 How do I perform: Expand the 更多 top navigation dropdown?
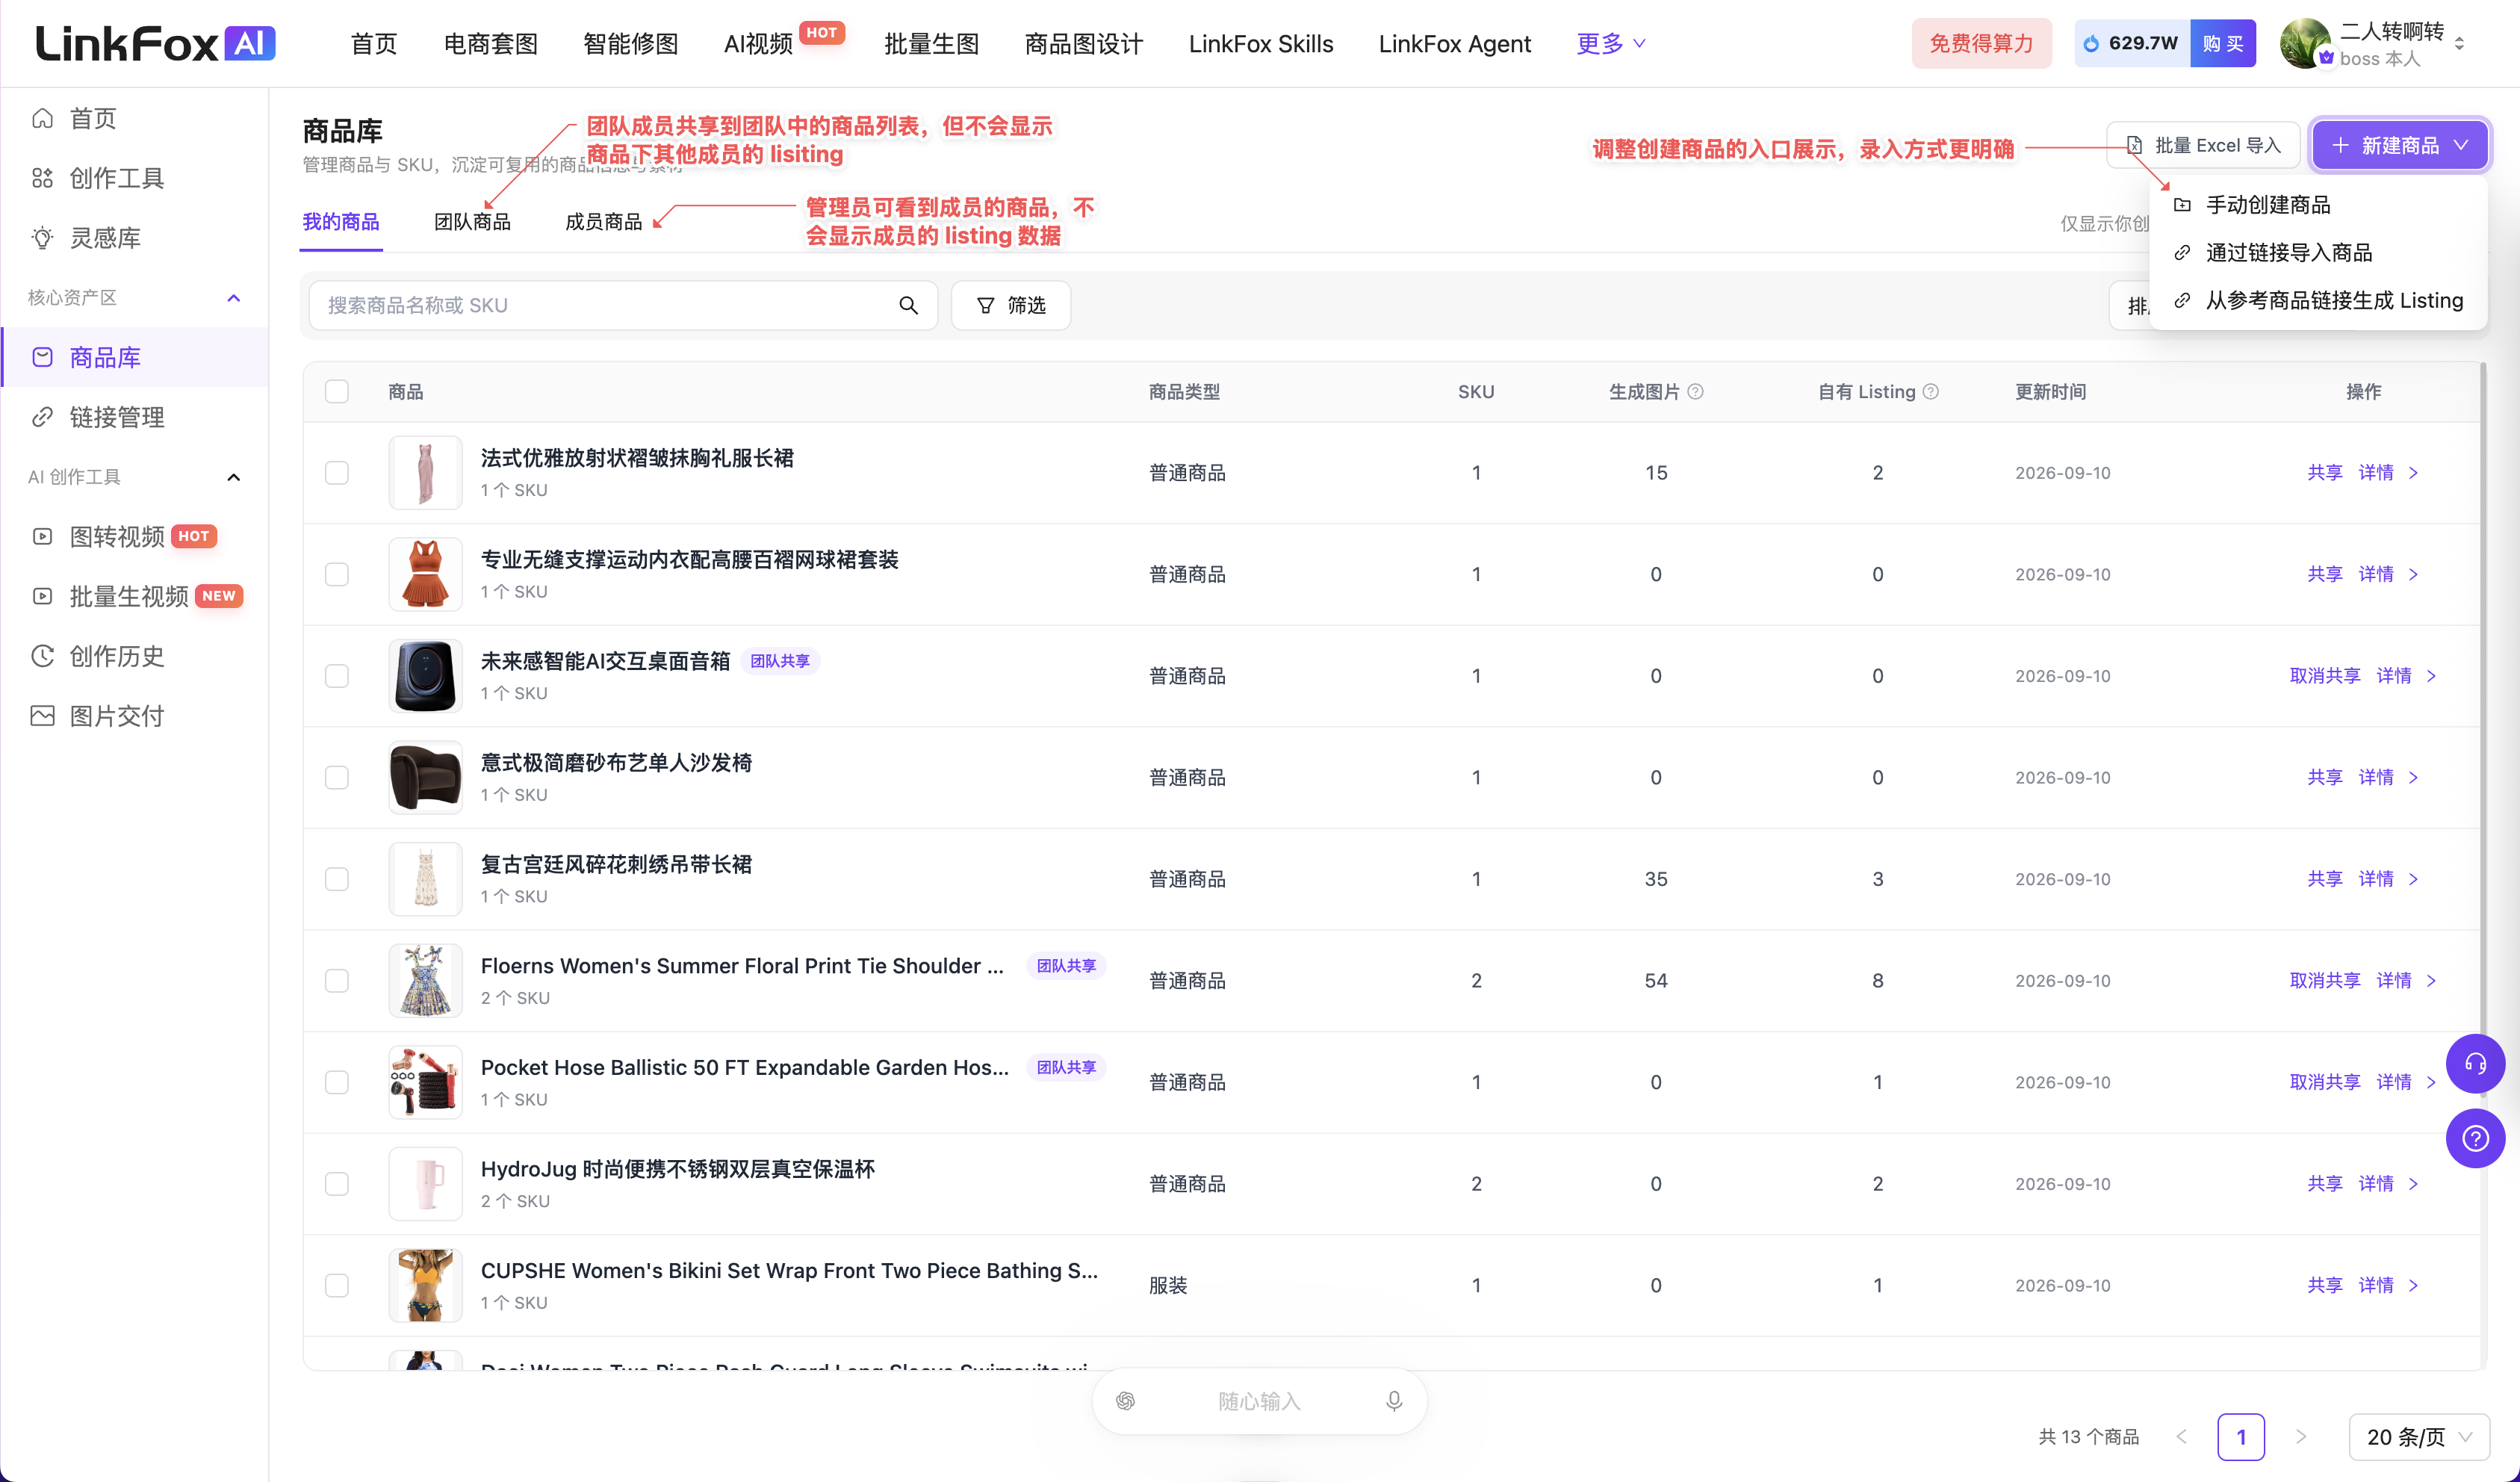[x=1610, y=43]
